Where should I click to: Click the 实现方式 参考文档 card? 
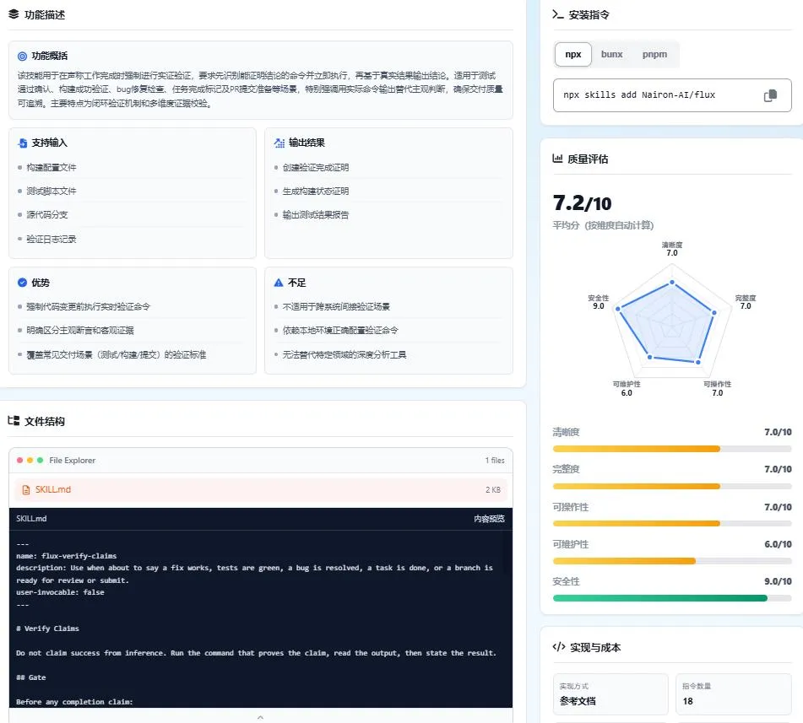coord(610,694)
